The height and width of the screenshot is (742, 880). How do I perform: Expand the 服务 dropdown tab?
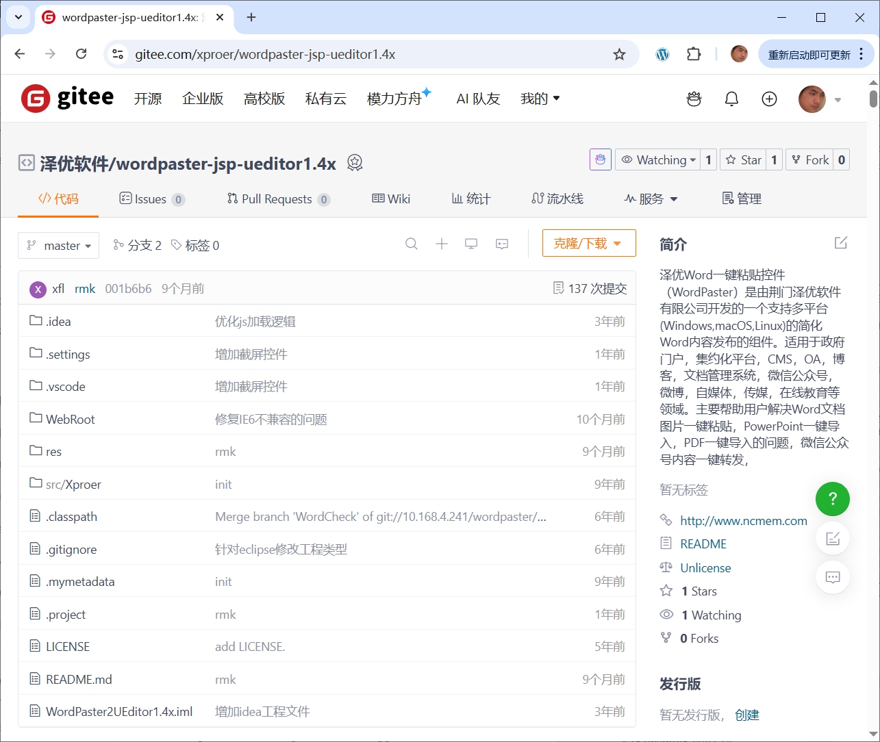[x=651, y=199]
